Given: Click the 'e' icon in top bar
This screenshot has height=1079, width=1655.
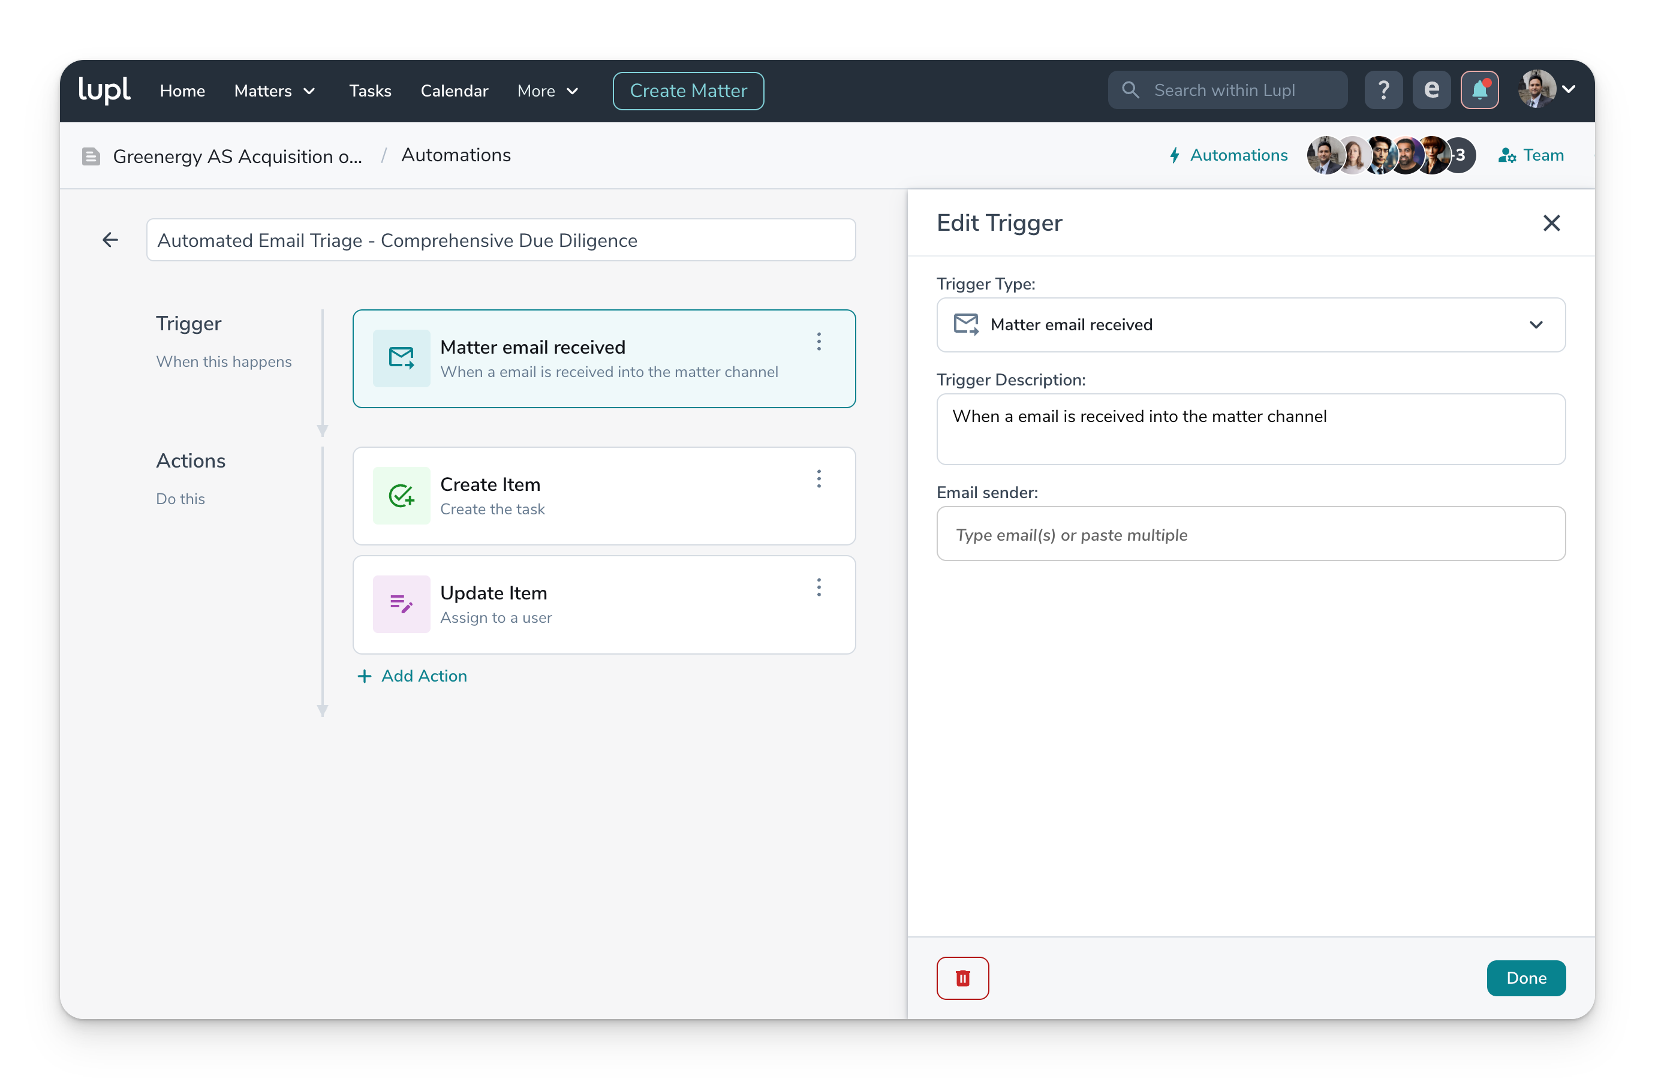Looking at the screenshot, I should [x=1431, y=91].
